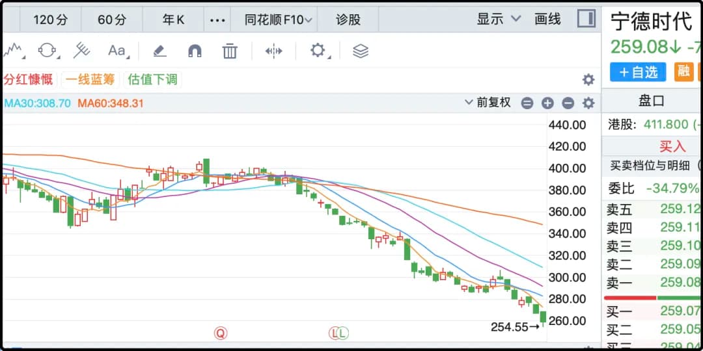The width and height of the screenshot is (703, 351).
Task: Click the second minus button beside gear
Action: pyautogui.click(x=568, y=103)
